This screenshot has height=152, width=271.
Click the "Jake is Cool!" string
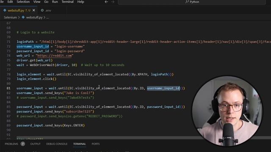tap(78, 93)
